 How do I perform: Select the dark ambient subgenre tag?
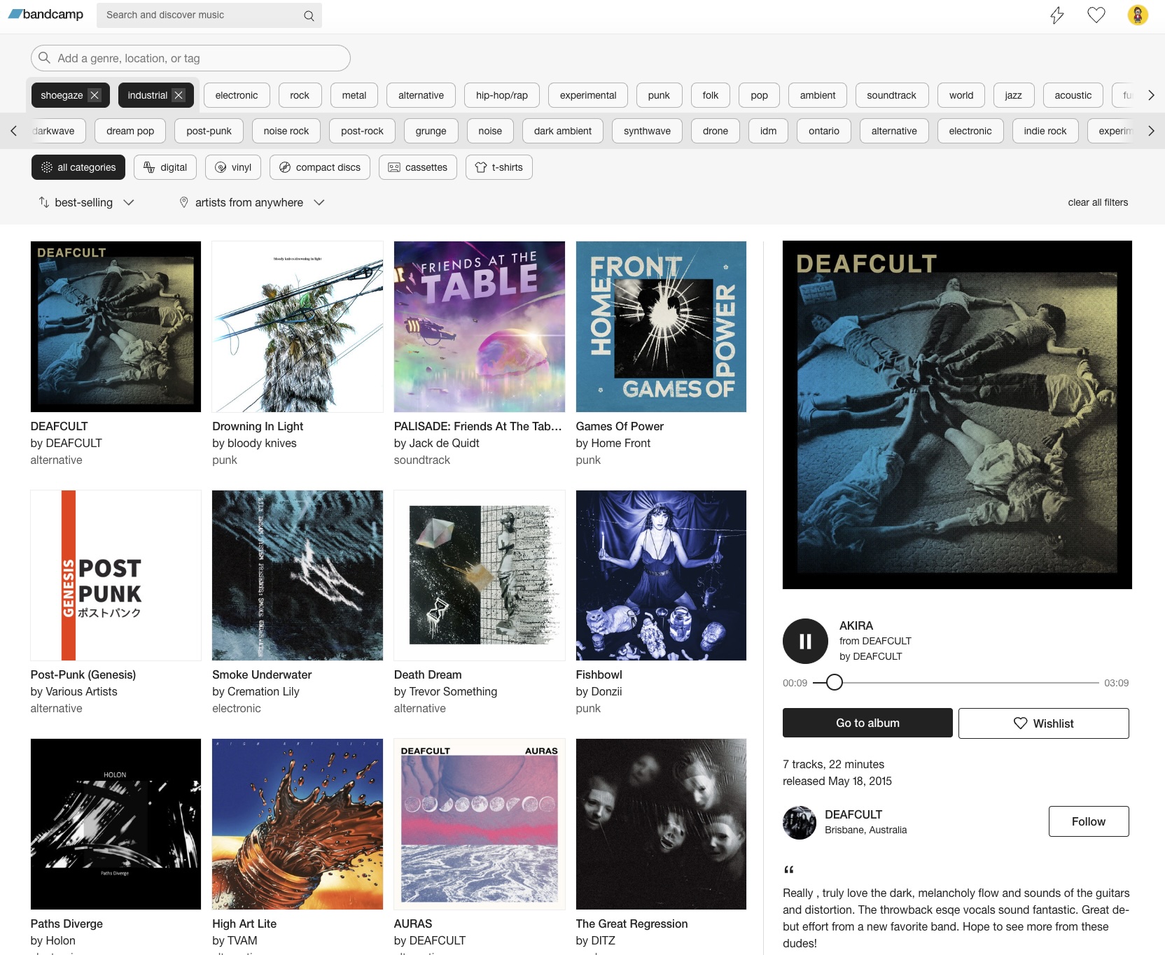click(x=563, y=131)
